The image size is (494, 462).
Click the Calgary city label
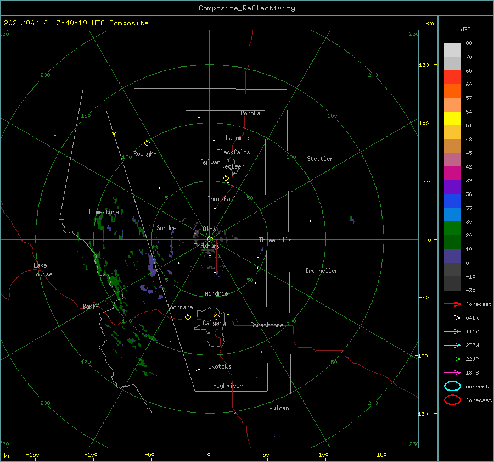(x=214, y=323)
